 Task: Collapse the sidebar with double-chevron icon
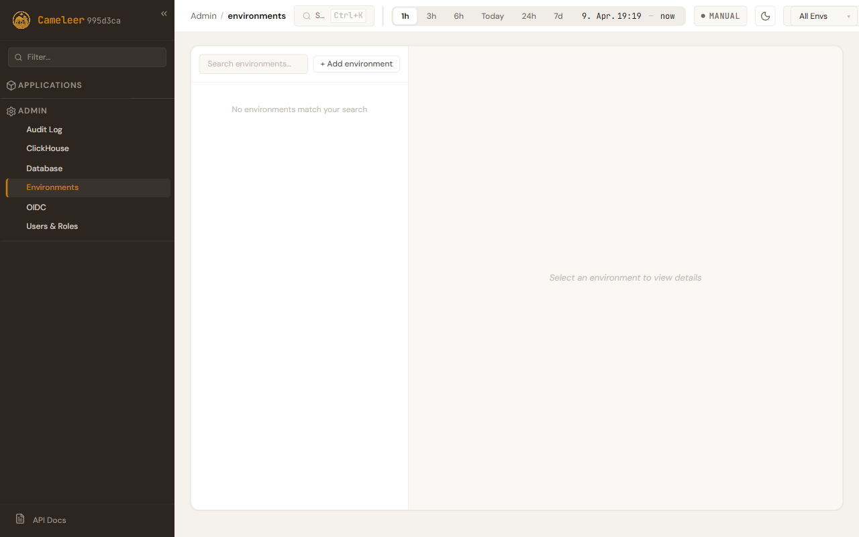(164, 13)
